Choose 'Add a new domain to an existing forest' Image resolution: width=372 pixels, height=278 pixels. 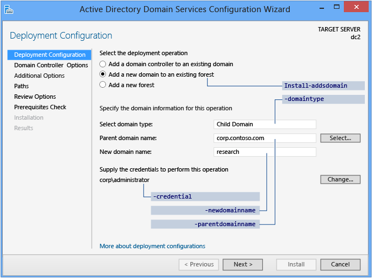tap(103, 74)
